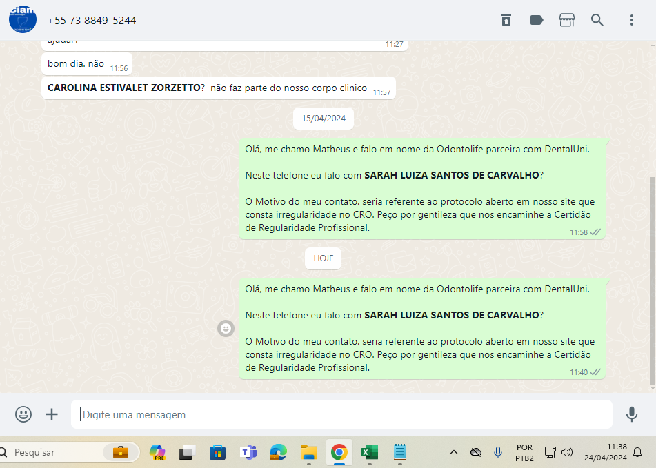Switch POR PTB2 keyboard language
656x468 pixels.
coord(524,452)
